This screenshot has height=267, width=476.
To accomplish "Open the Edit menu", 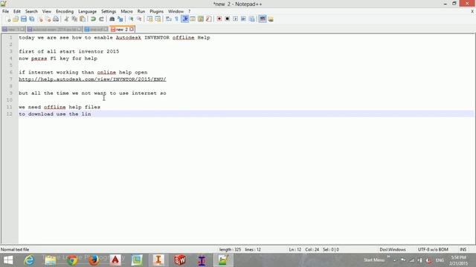I will click(x=17, y=12).
